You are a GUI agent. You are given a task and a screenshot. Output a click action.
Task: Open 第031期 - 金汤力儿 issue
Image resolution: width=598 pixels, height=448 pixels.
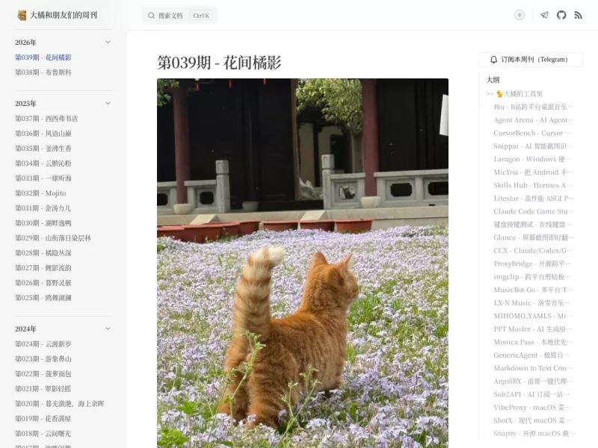point(43,208)
